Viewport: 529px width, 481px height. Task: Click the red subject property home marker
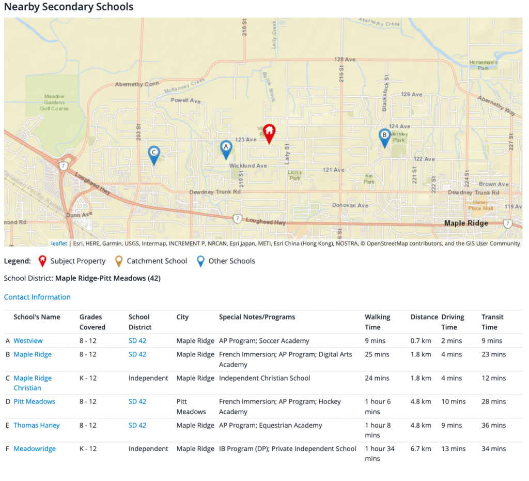[x=269, y=133]
